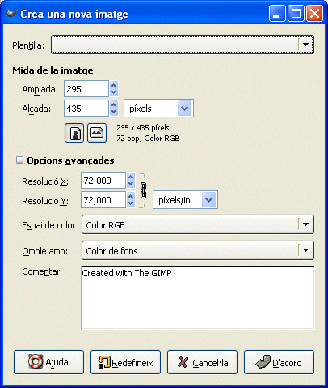Select landscape orientation icon

click(x=97, y=133)
